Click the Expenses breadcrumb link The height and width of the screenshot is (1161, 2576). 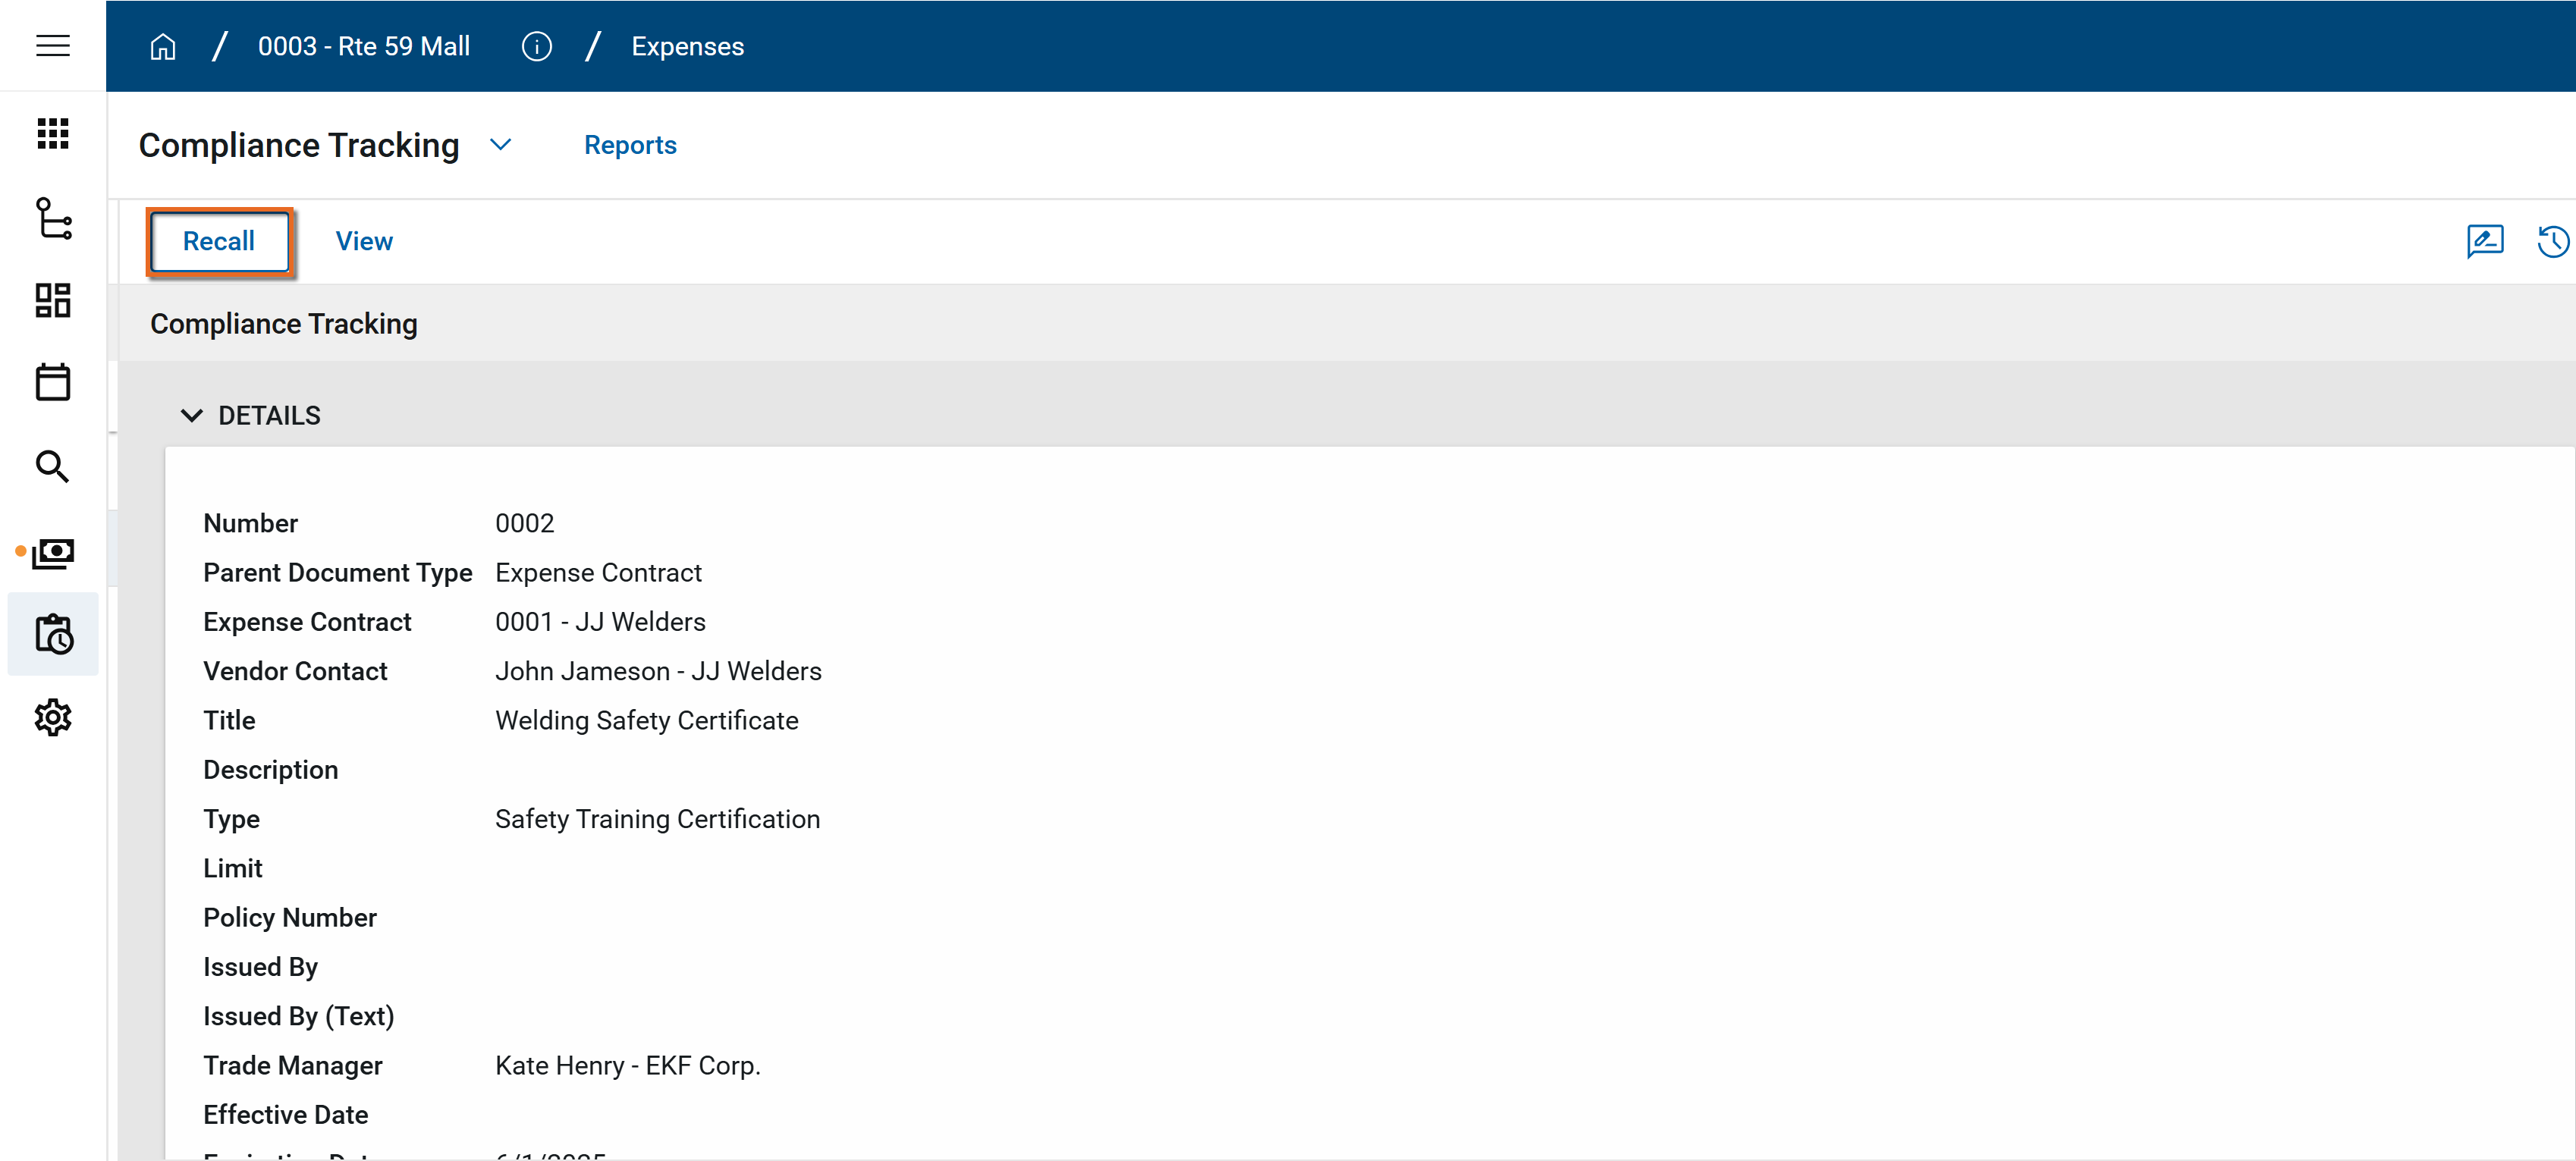point(687,46)
